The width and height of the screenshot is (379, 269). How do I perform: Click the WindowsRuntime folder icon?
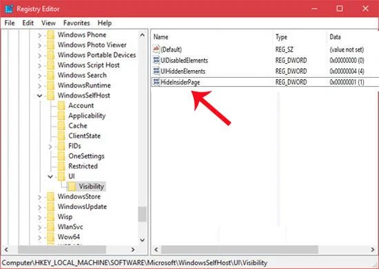tap(51, 85)
